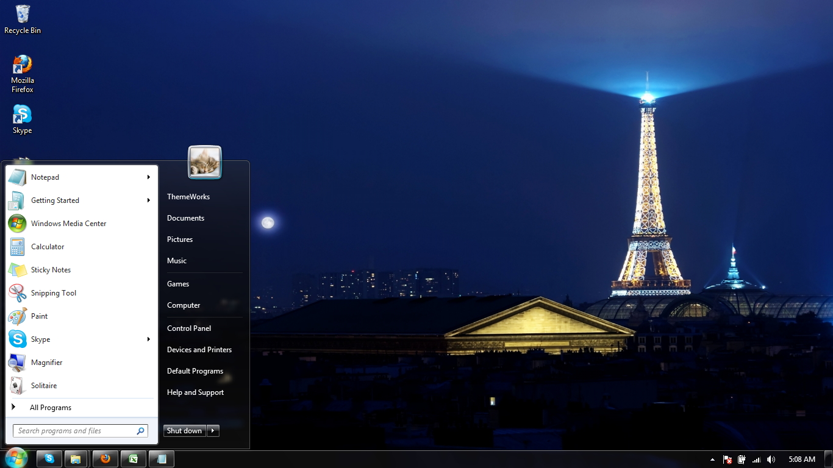Open the network status tray icon

point(756,459)
